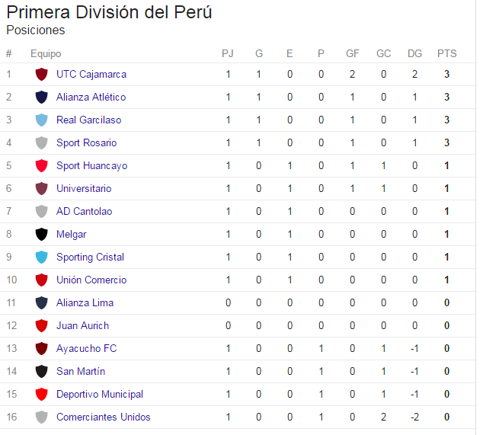
Task: Open the Comerciantes Unidos team link
Action: pyautogui.click(x=103, y=417)
